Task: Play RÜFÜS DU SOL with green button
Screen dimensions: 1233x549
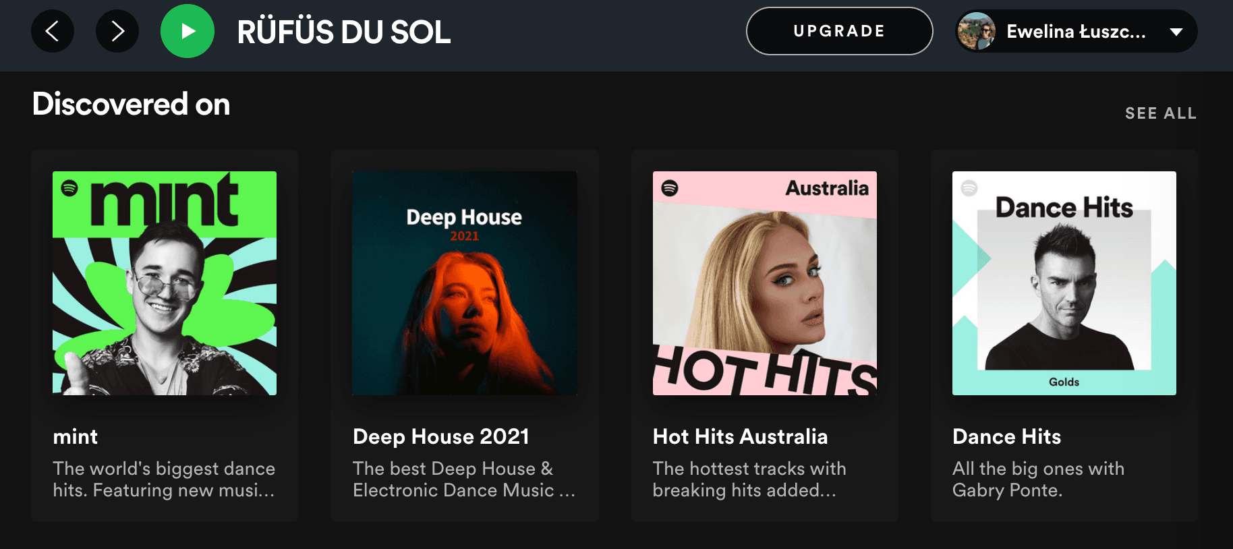Action: tap(188, 31)
